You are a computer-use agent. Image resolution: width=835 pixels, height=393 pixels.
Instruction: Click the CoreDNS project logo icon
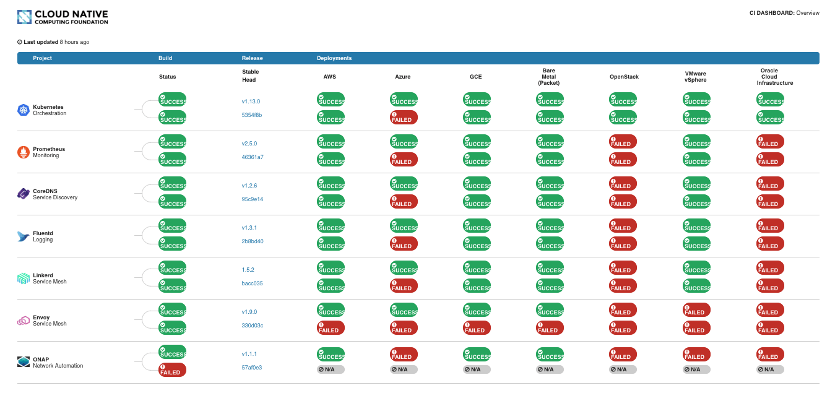(24, 194)
